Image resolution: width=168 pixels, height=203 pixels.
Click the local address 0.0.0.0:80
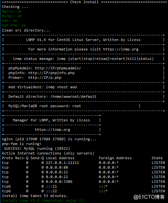point(57,167)
